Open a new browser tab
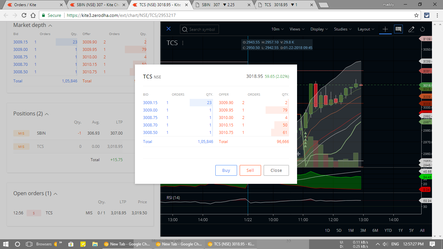The image size is (443, 249). point(324,5)
